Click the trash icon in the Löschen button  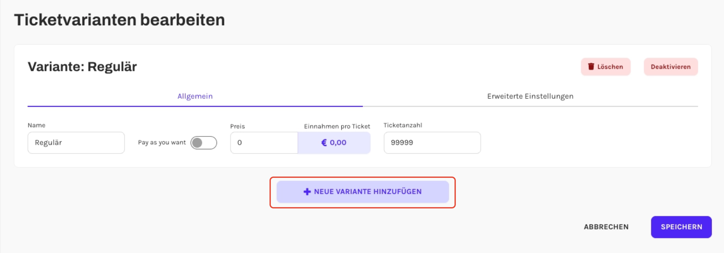591,66
